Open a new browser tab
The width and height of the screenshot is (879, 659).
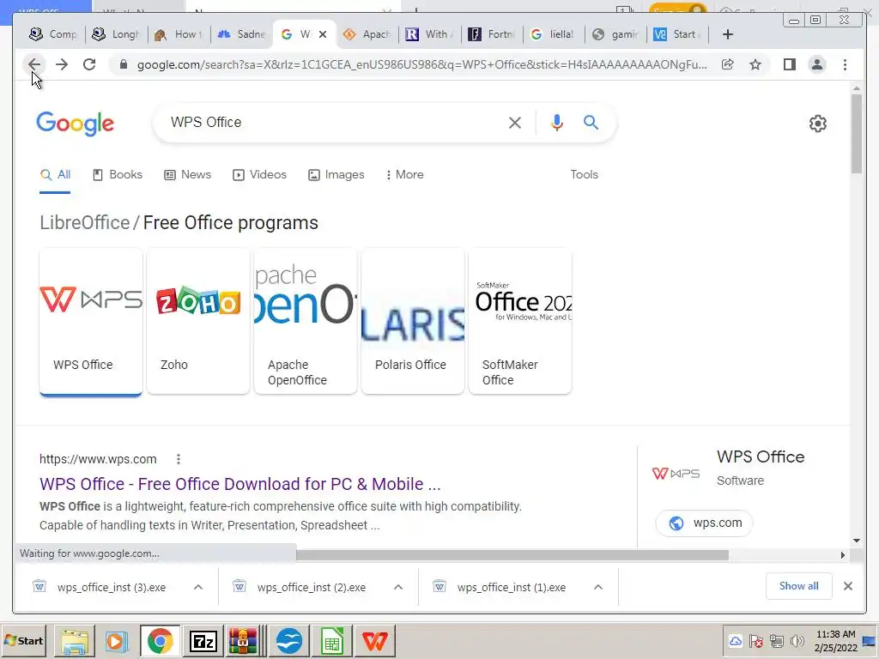point(728,34)
